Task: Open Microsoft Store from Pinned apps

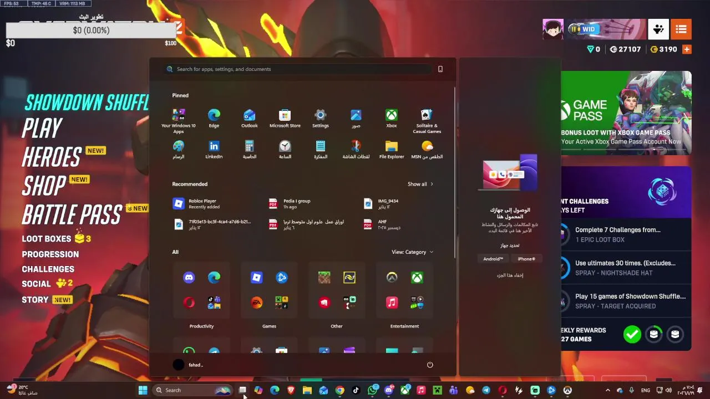Action: pos(285,119)
